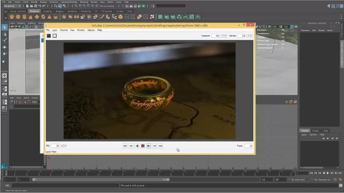Viewport: 344px width, 193px height.
Task: Click the polygon cylinder shelf icon
Action: [24, 17]
